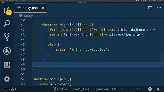Click line number 45 in the gutter

tap(23, 45)
